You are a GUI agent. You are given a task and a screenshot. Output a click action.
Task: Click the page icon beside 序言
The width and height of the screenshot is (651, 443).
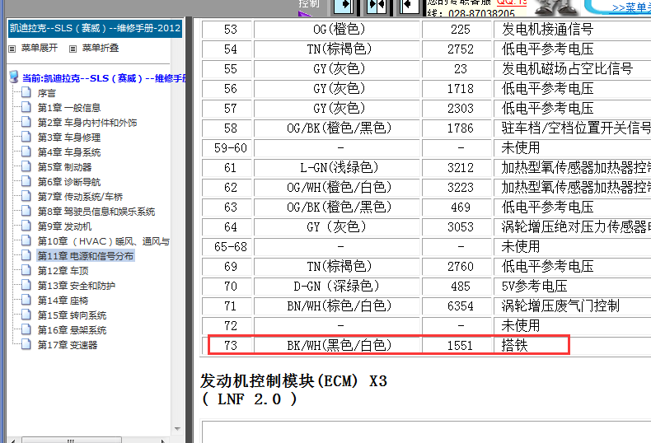[26, 92]
